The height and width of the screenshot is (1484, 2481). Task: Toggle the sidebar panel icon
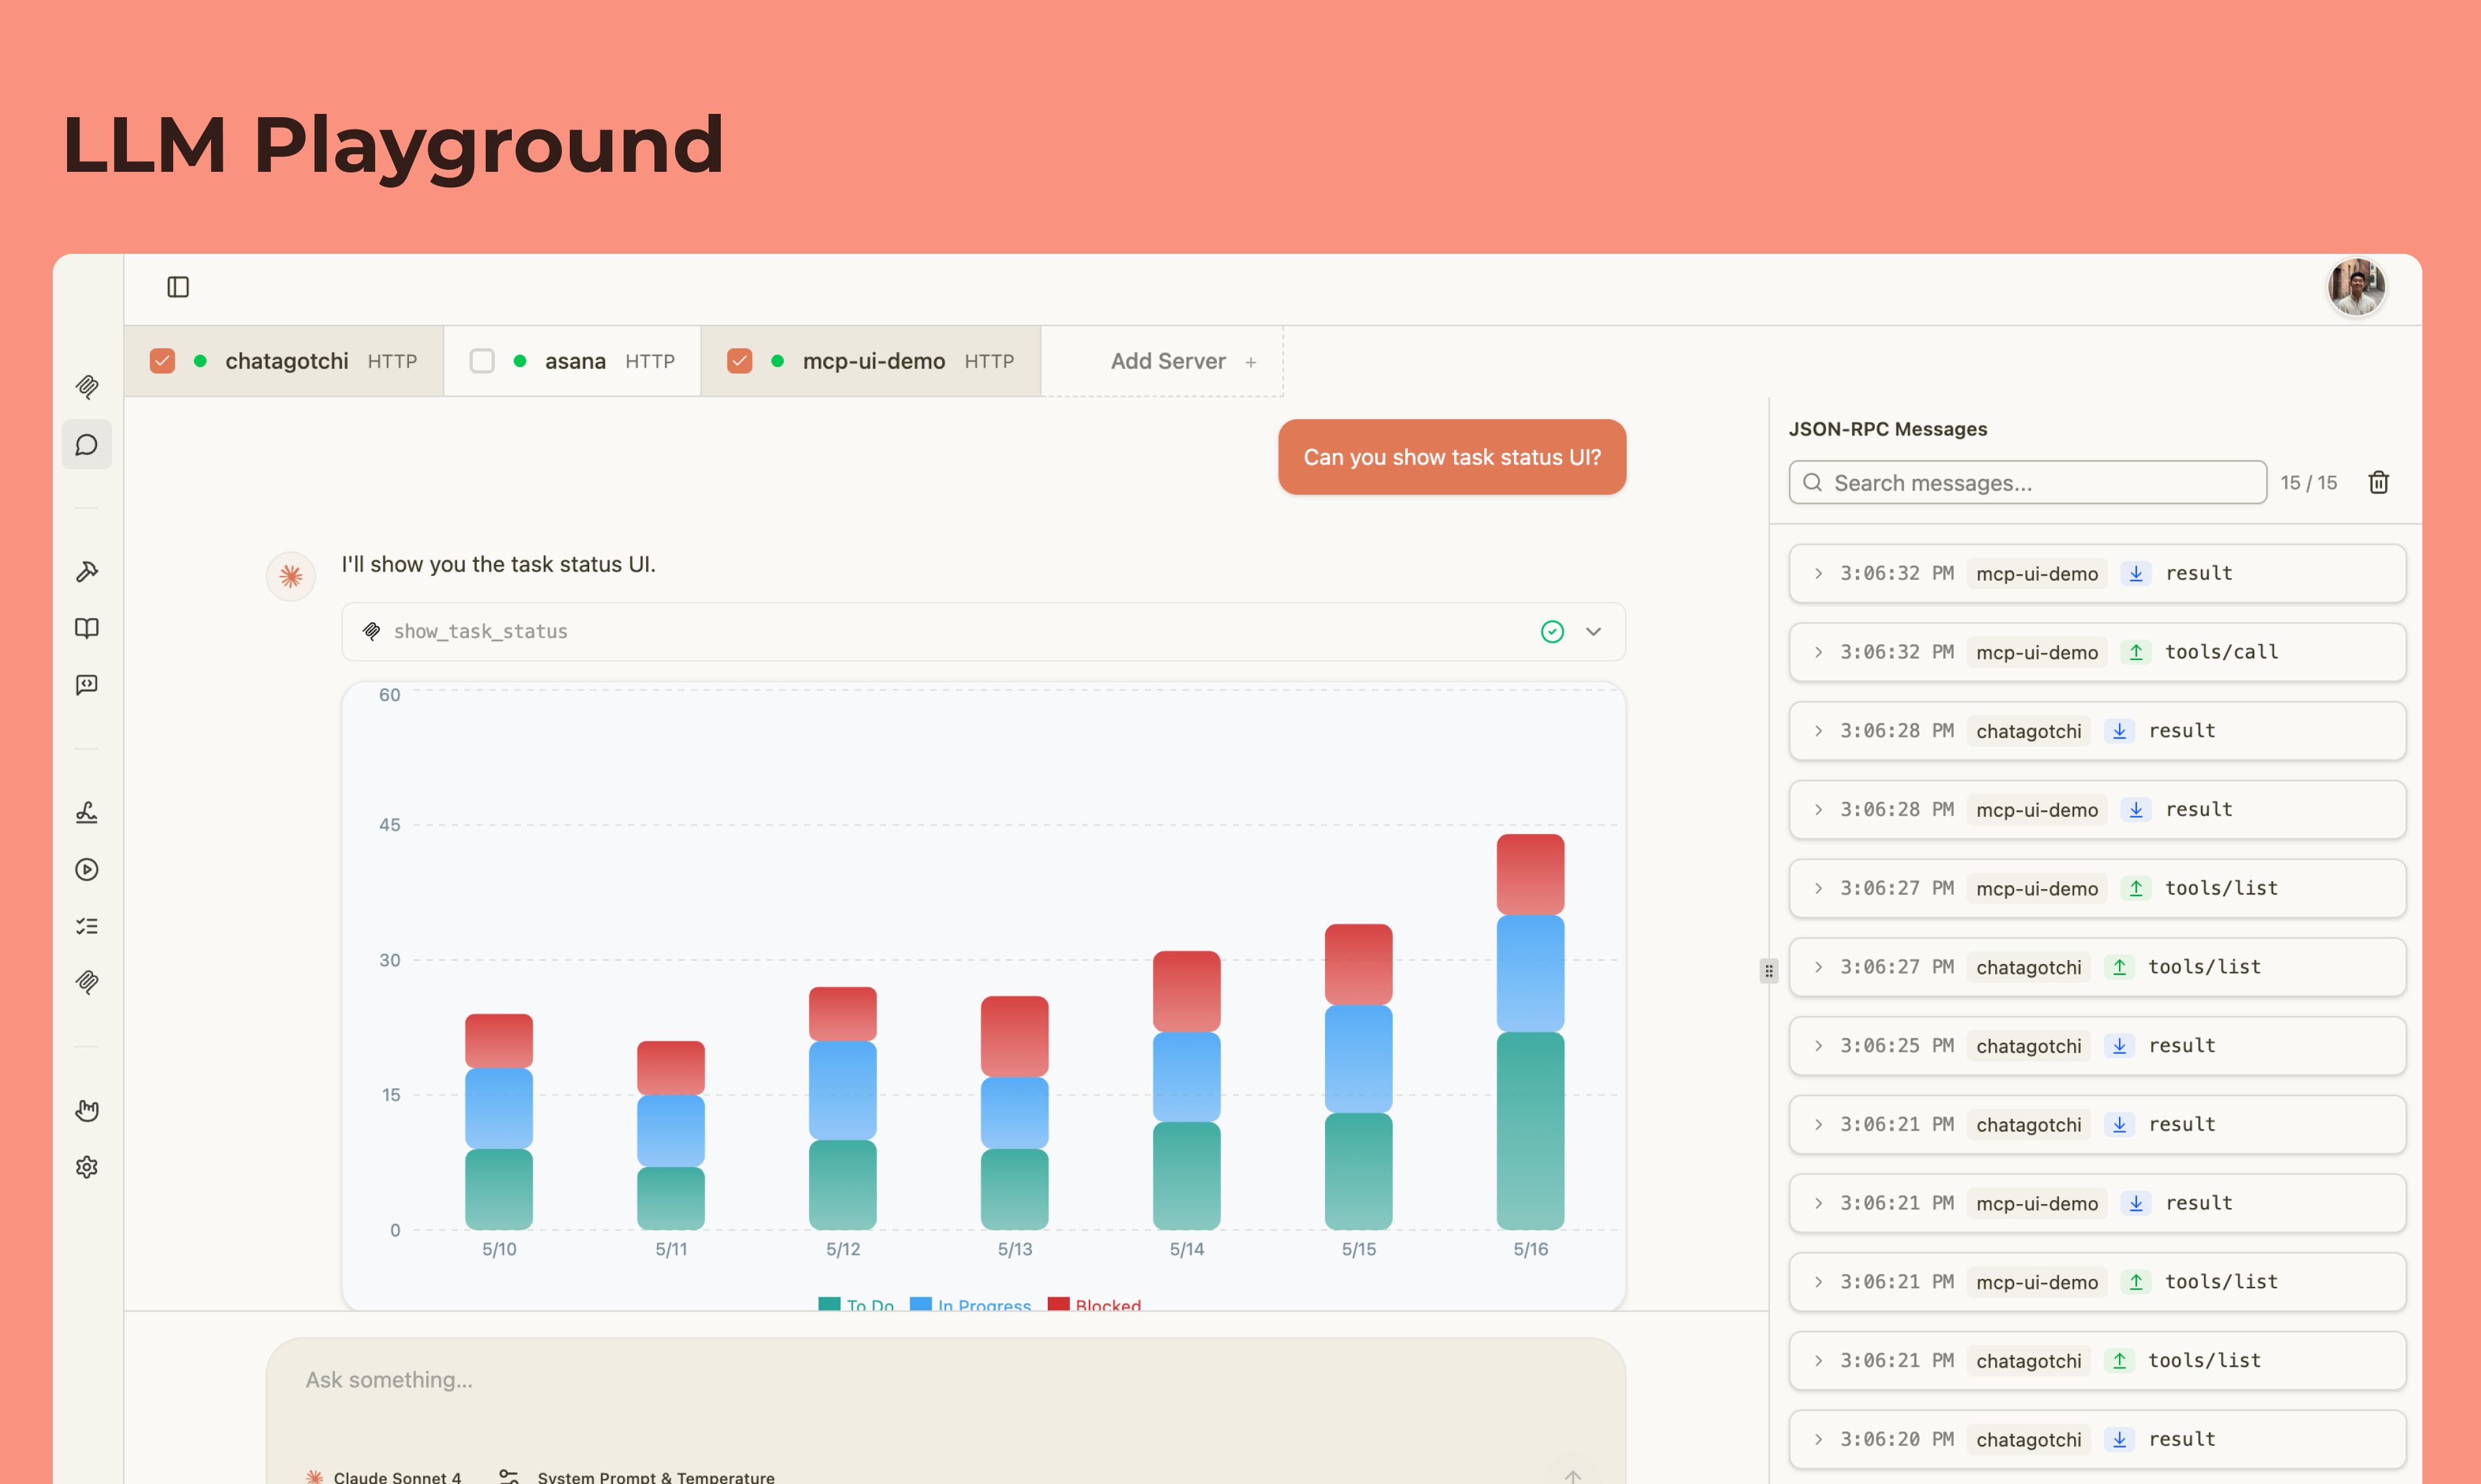178,287
